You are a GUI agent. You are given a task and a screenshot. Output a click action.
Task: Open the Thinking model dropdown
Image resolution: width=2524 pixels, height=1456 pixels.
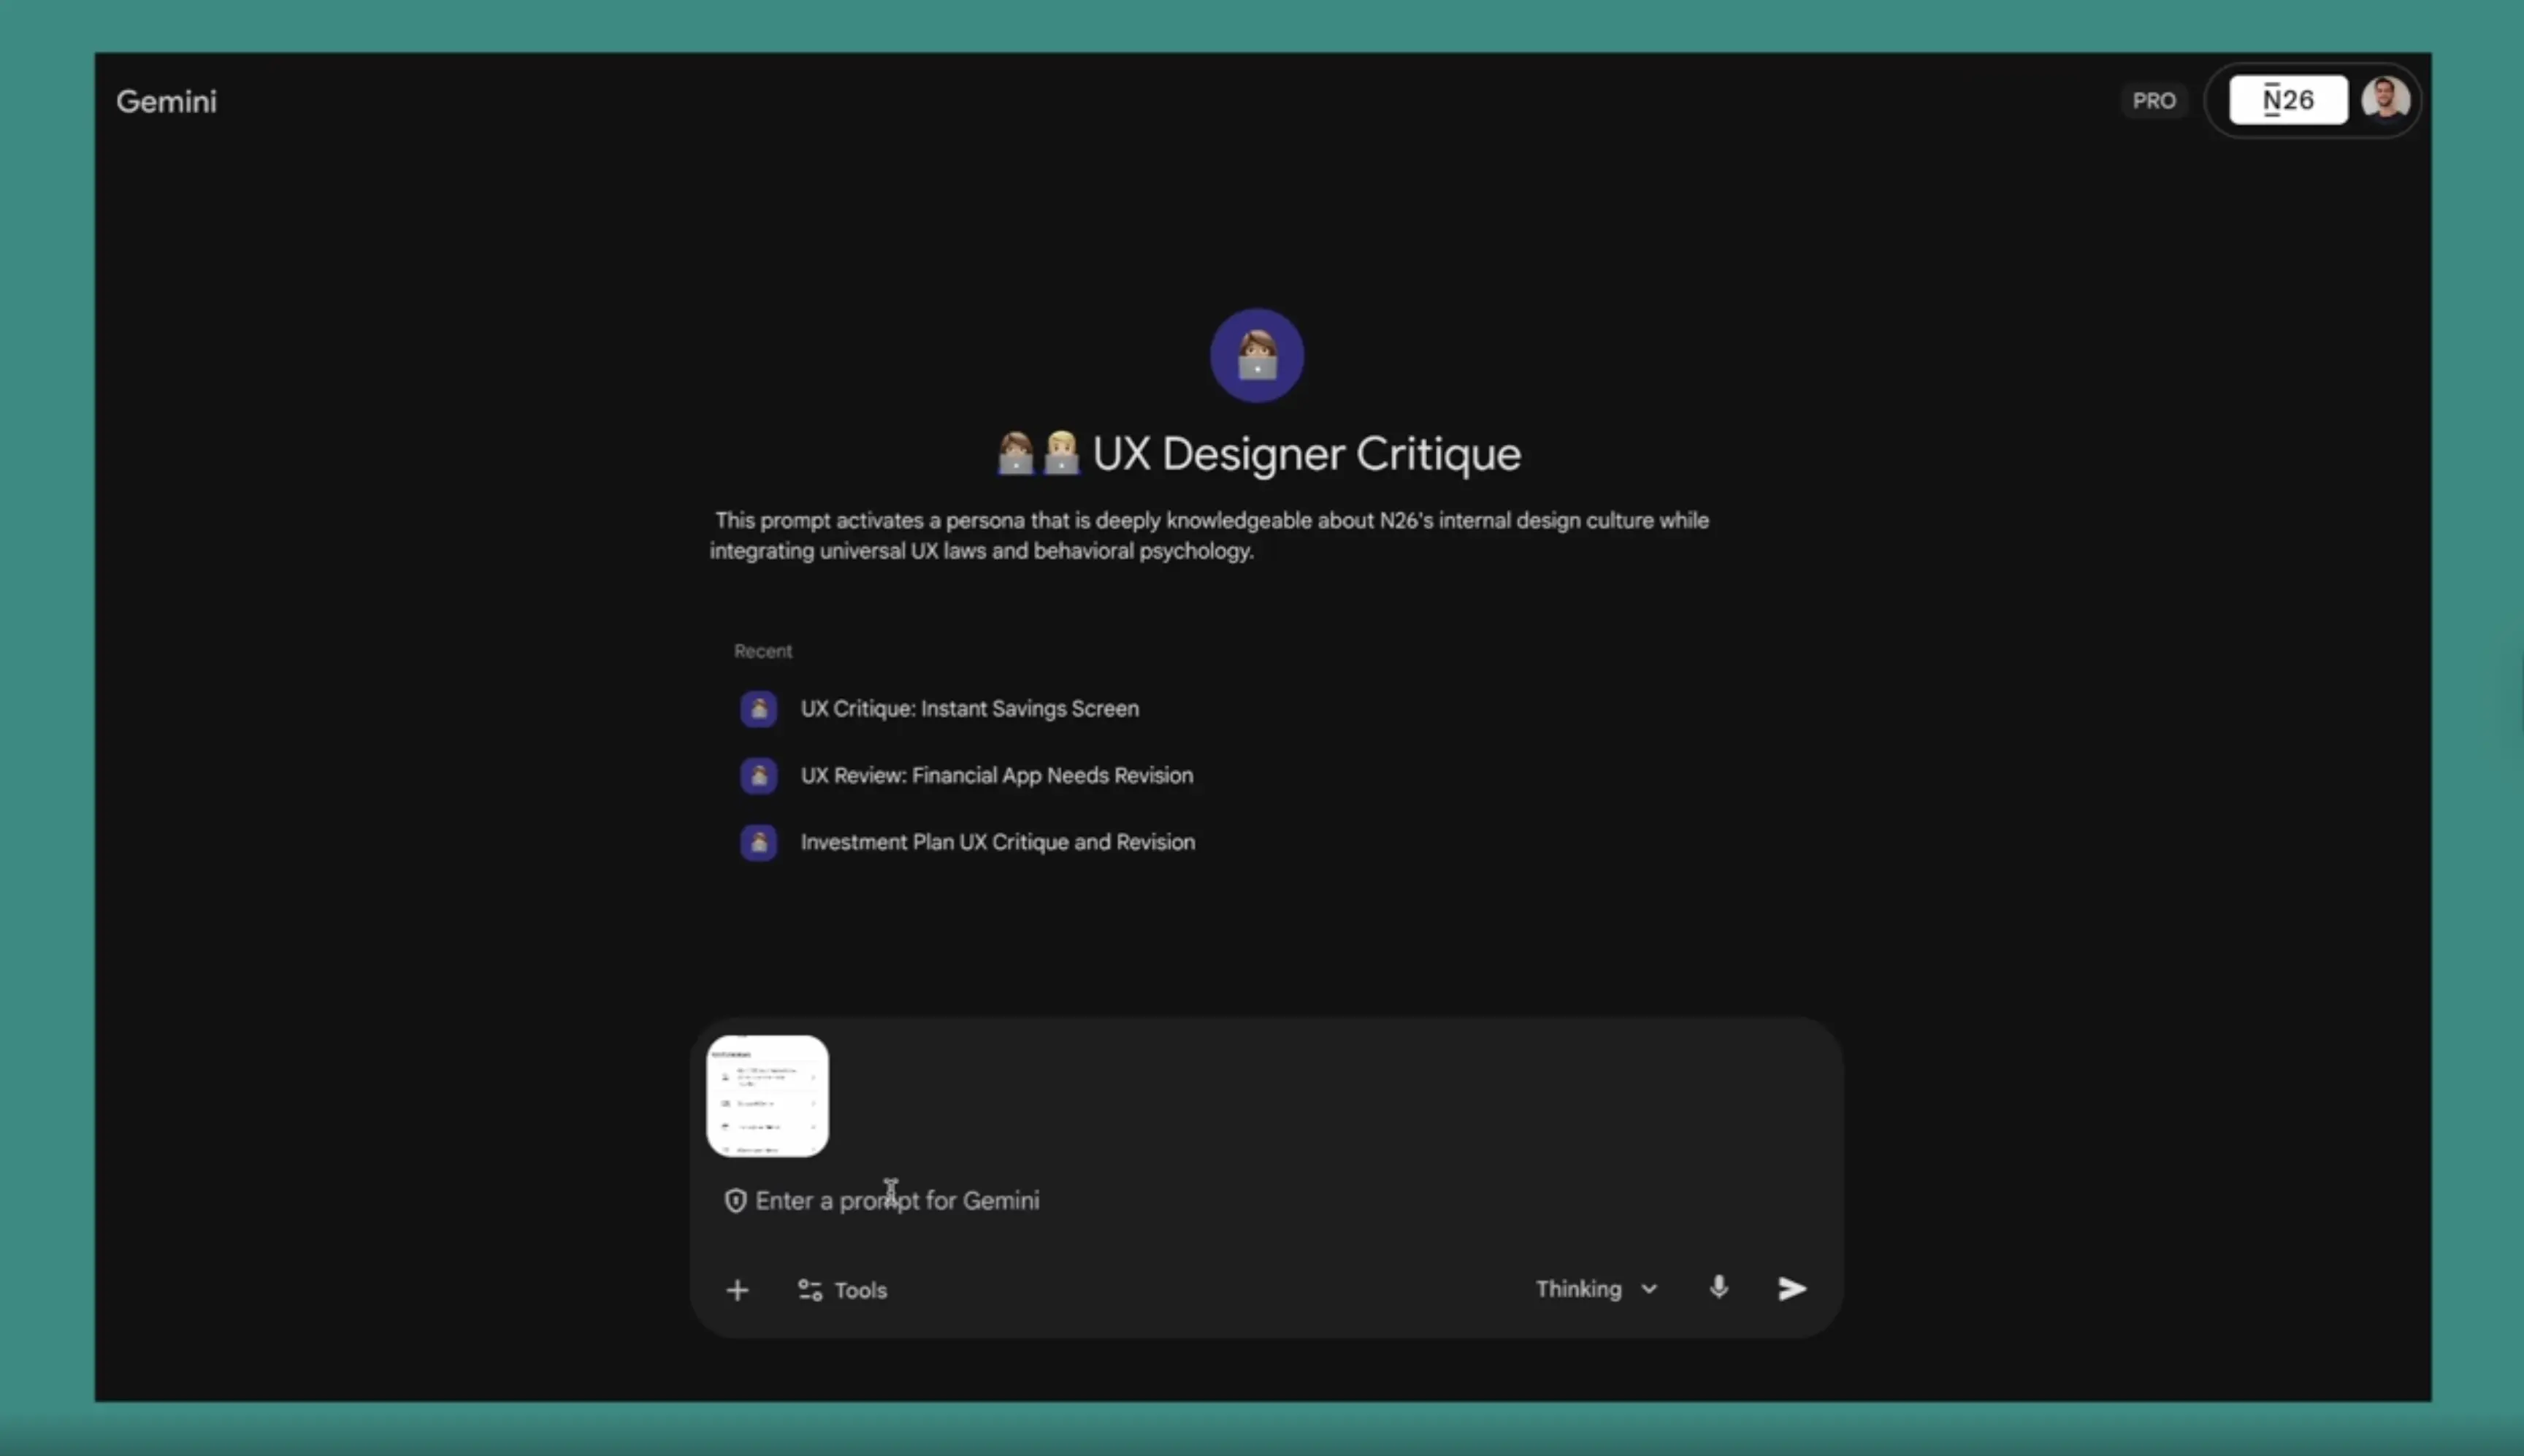[1579, 1289]
